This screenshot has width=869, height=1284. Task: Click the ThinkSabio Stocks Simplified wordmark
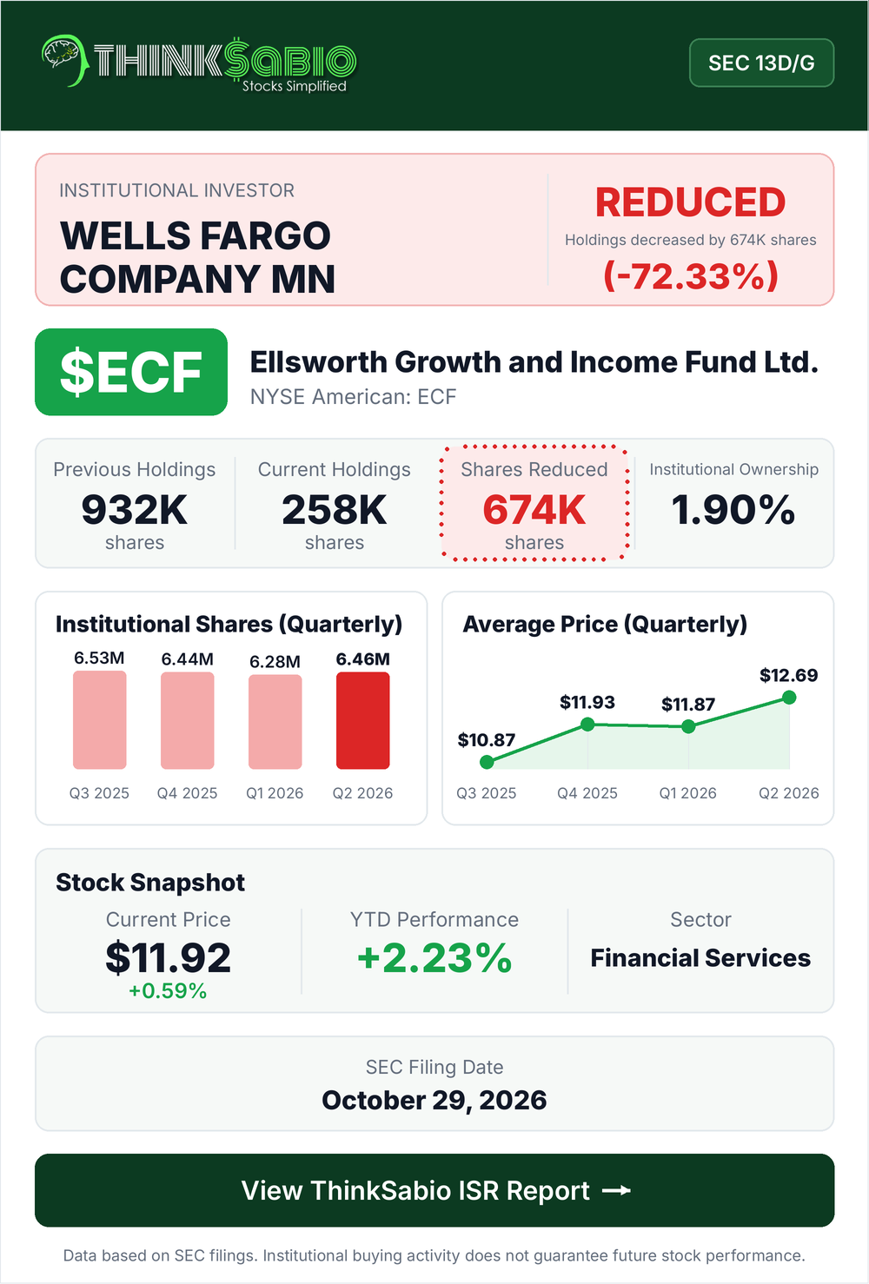[x=224, y=64]
